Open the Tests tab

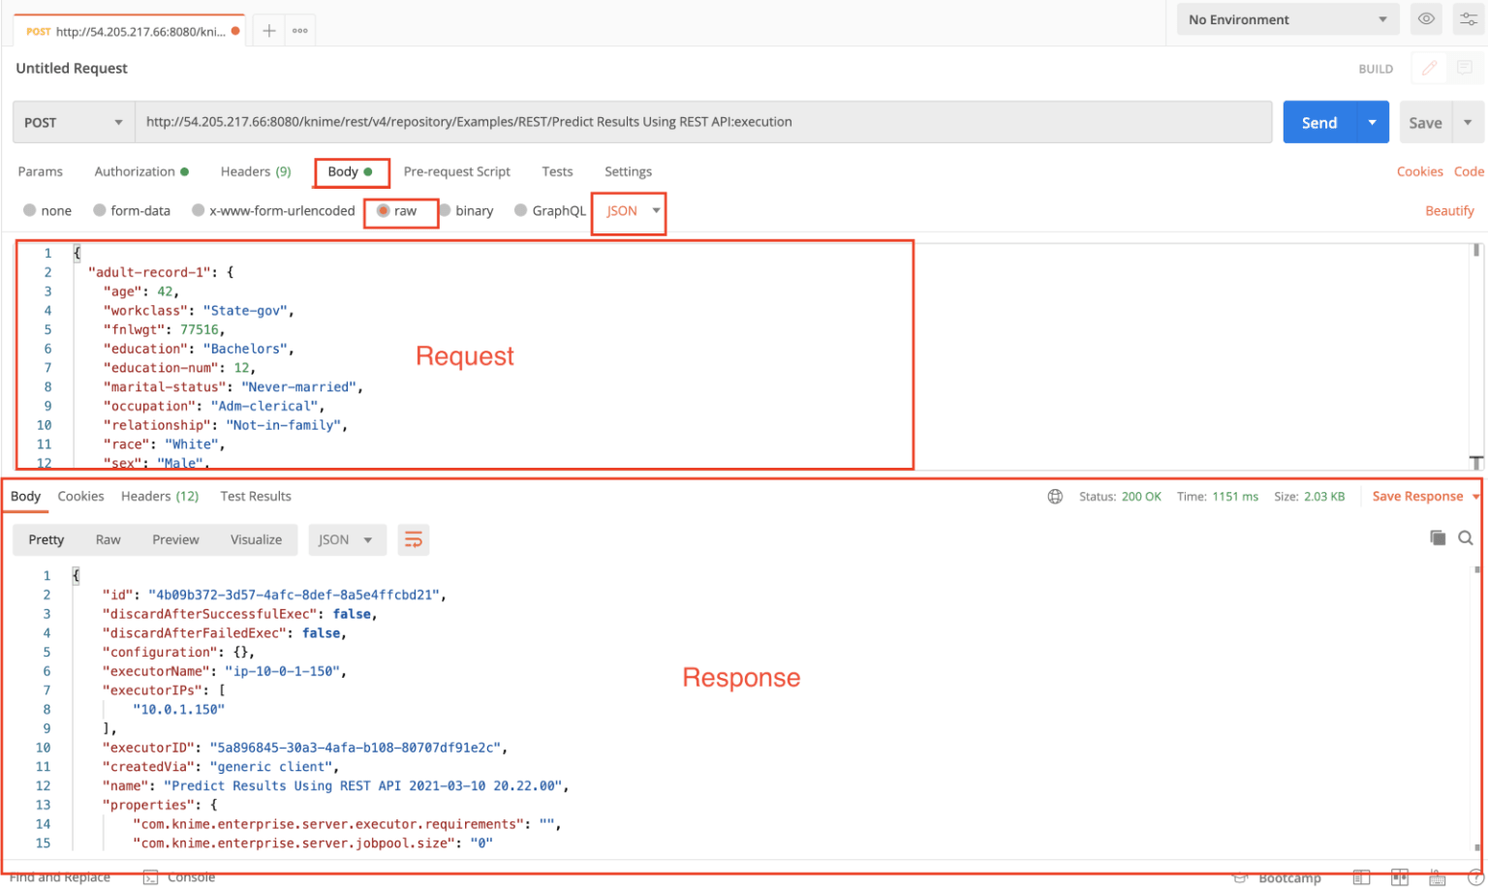(557, 171)
